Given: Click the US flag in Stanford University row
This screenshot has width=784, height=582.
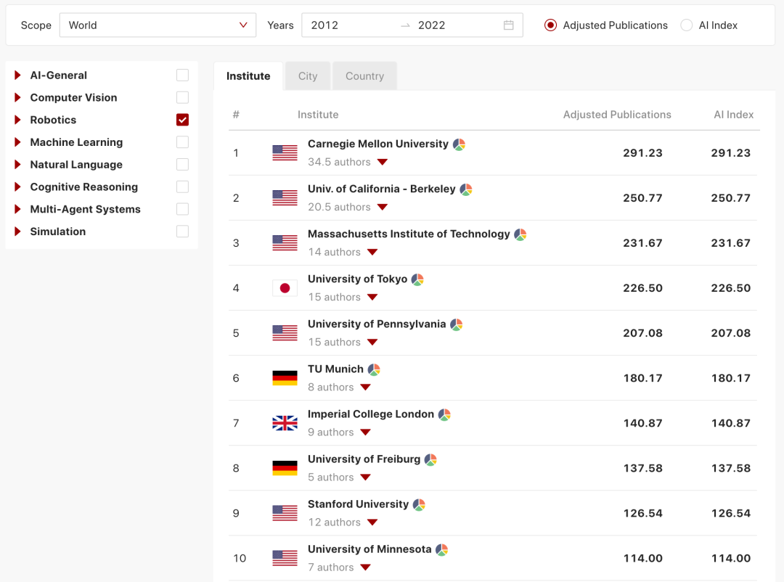Looking at the screenshot, I should 285,513.
